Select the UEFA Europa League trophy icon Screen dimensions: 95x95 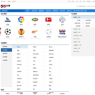(21, 32)
